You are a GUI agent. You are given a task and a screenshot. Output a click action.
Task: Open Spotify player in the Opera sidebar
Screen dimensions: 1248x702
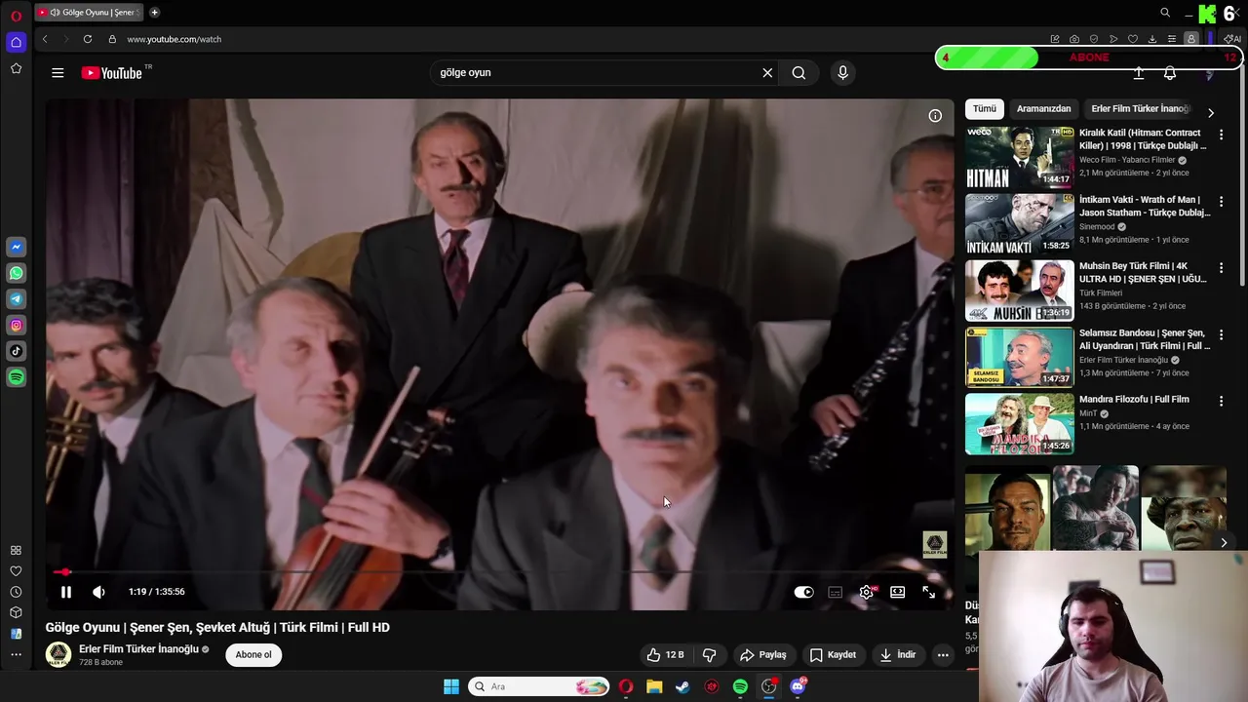(x=16, y=377)
